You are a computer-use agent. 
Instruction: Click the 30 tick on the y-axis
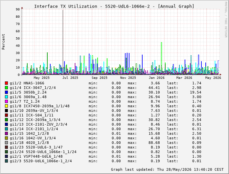(x=18, y=53)
